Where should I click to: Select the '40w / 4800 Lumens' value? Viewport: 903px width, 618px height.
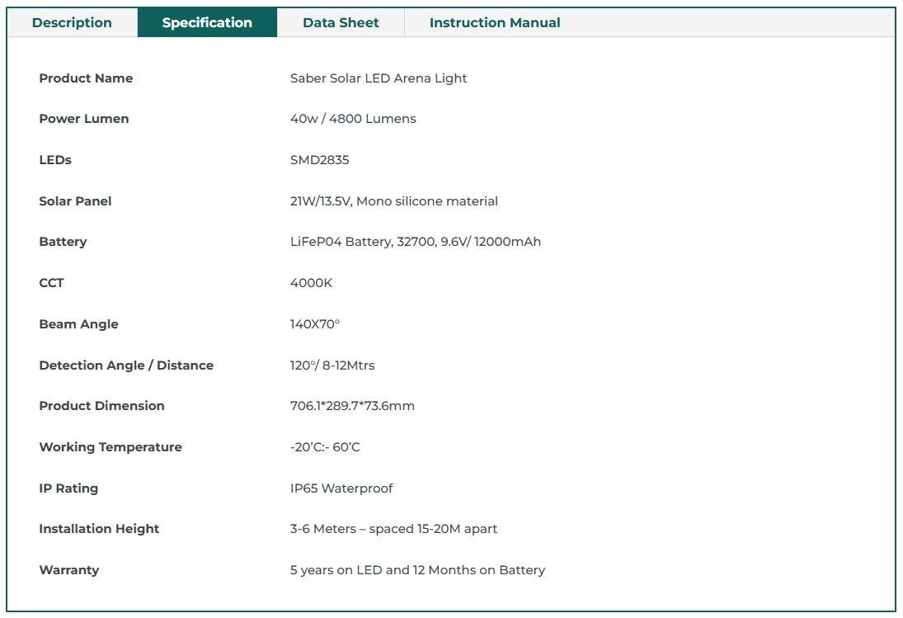pyautogui.click(x=353, y=119)
